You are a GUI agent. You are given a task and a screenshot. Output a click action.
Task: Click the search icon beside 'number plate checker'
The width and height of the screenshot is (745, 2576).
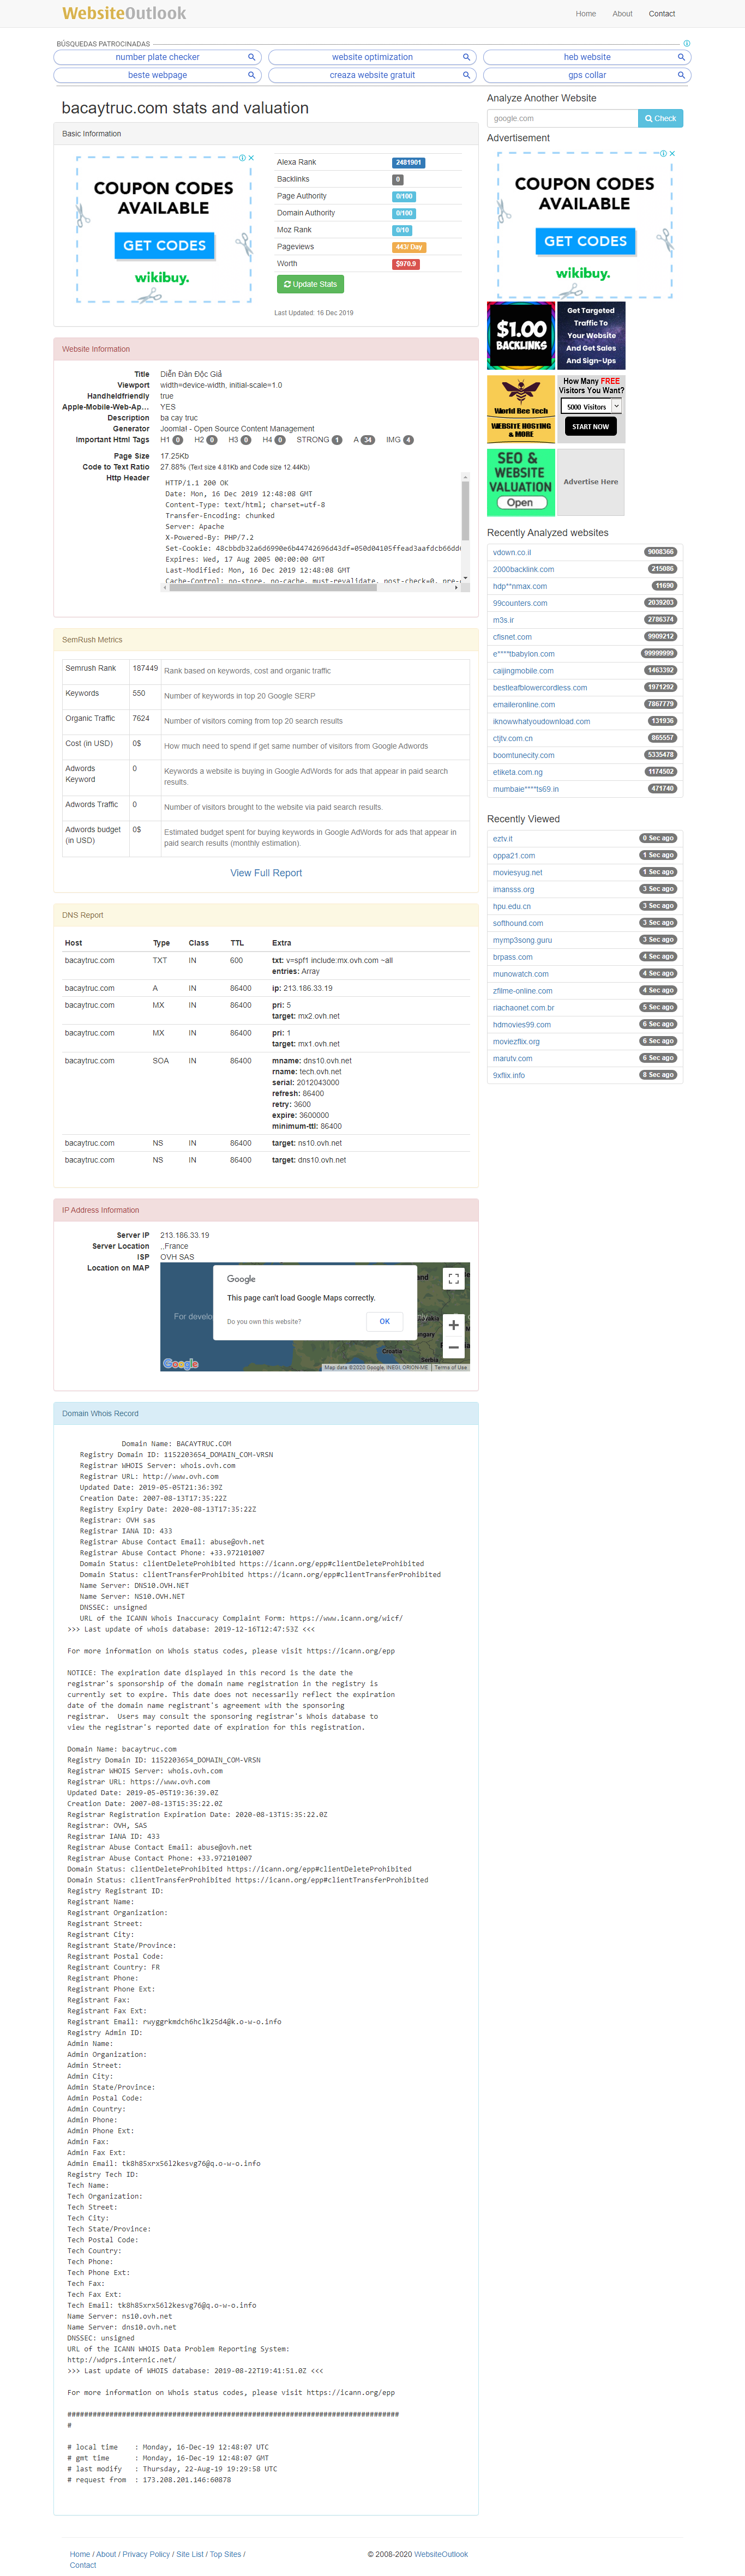251,57
